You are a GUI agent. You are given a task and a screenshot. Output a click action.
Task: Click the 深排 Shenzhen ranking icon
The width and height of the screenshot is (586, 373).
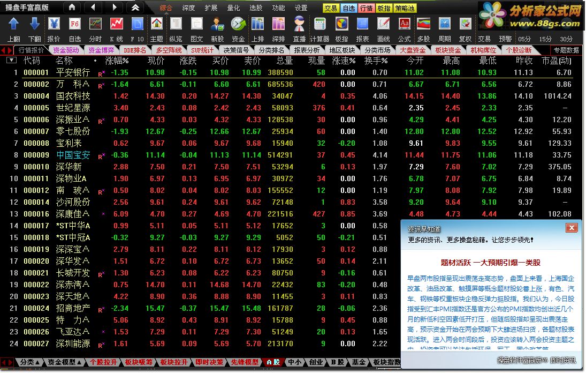(x=278, y=24)
